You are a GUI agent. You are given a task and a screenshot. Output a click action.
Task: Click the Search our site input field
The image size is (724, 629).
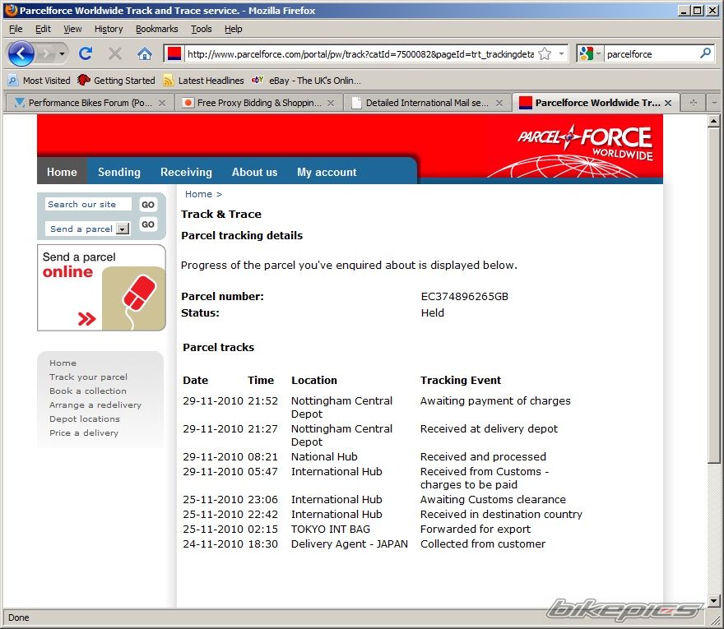[88, 205]
